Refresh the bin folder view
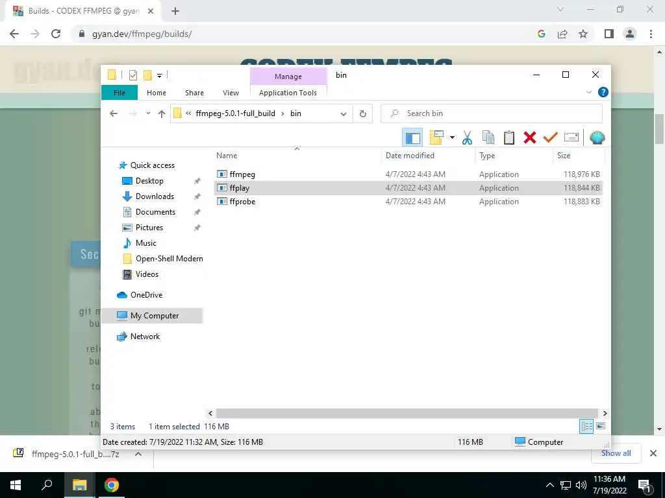This screenshot has width=665, height=498. pos(362,113)
